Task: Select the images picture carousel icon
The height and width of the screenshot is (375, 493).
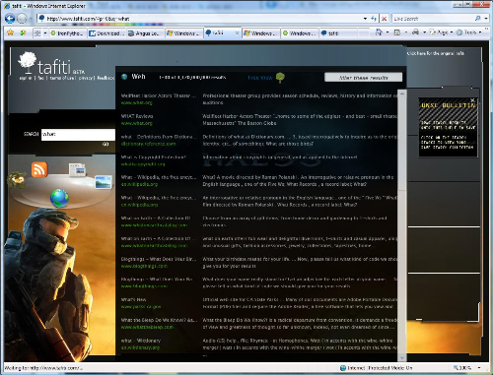Action: click(104, 182)
